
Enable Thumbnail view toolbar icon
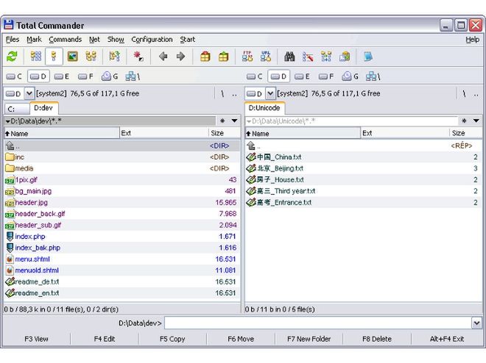72,57
